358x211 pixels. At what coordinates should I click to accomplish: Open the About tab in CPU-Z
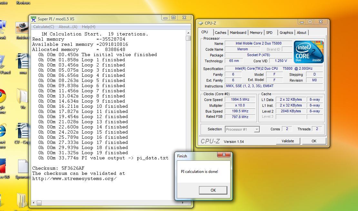[301, 33]
